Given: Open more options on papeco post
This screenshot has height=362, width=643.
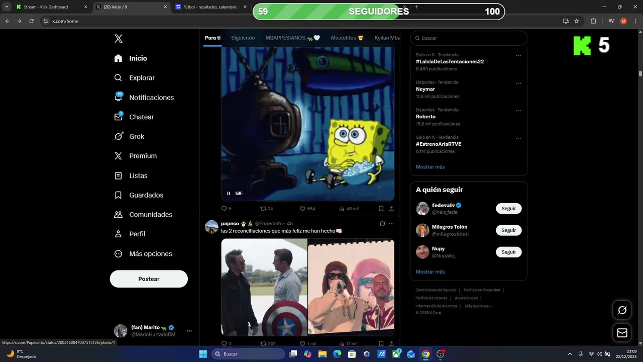Looking at the screenshot, I should [x=391, y=224].
